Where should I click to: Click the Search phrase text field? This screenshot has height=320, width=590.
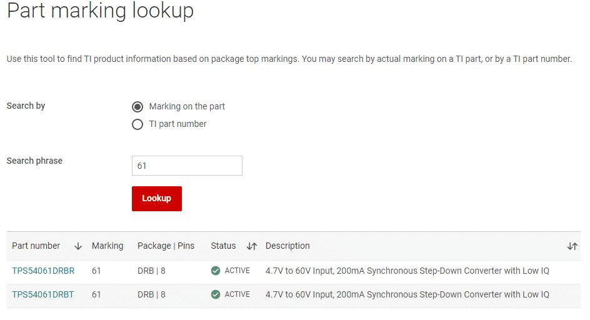(x=187, y=166)
